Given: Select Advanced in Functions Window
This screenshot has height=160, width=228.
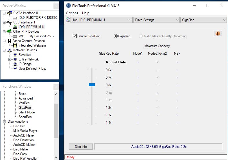Looking at the screenshot, I should click(x=26, y=98).
